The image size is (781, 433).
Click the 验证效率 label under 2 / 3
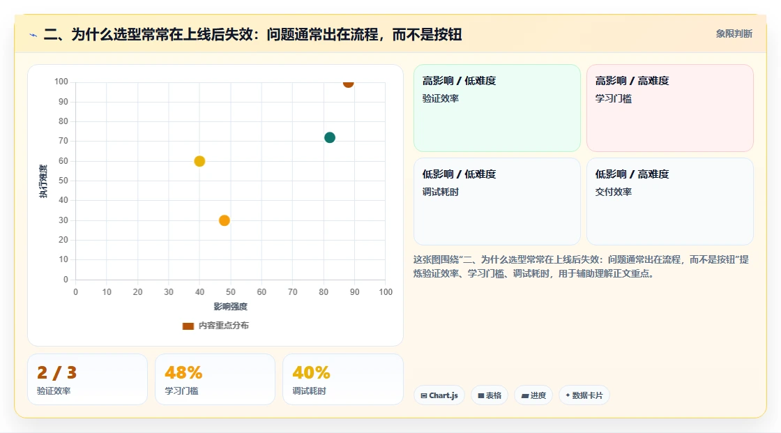[x=54, y=391]
